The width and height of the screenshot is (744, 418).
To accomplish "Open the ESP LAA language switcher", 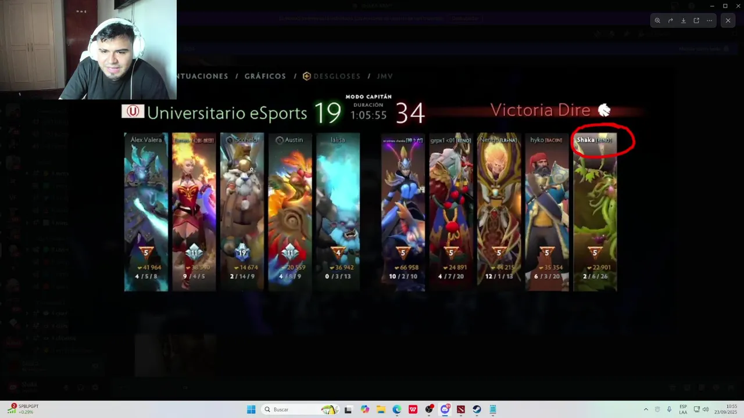I will point(683,409).
